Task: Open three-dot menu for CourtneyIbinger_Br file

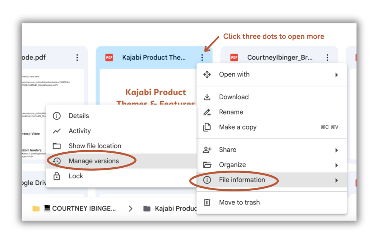Action: (x=327, y=57)
